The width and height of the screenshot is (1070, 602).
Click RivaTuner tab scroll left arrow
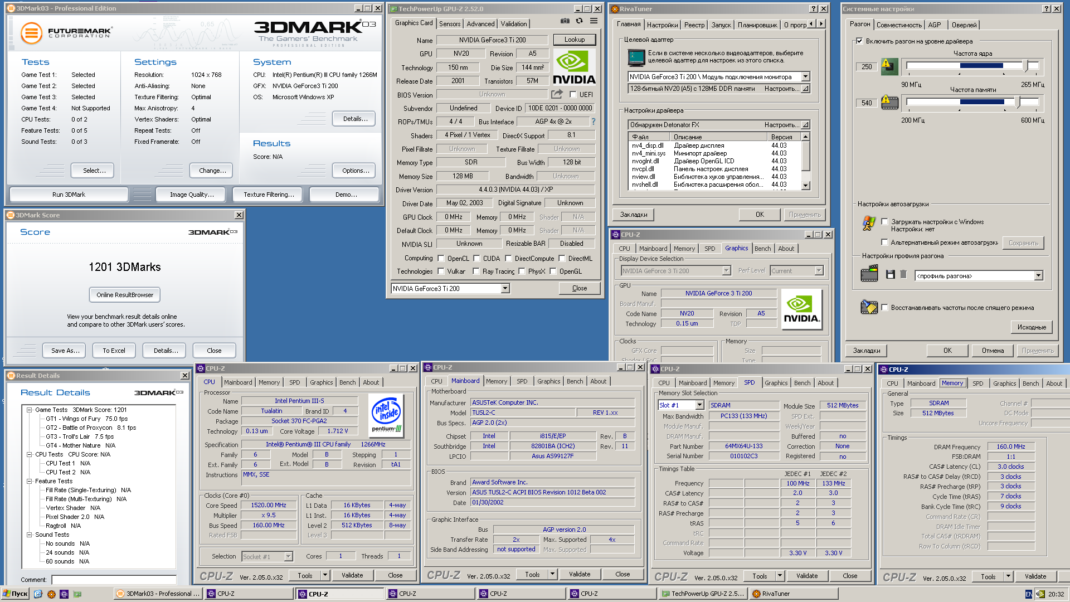tap(811, 24)
